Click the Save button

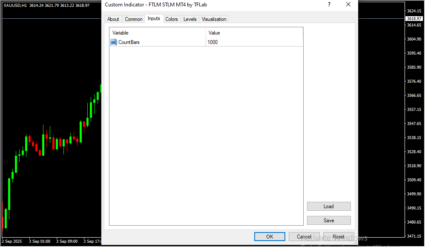point(328,221)
